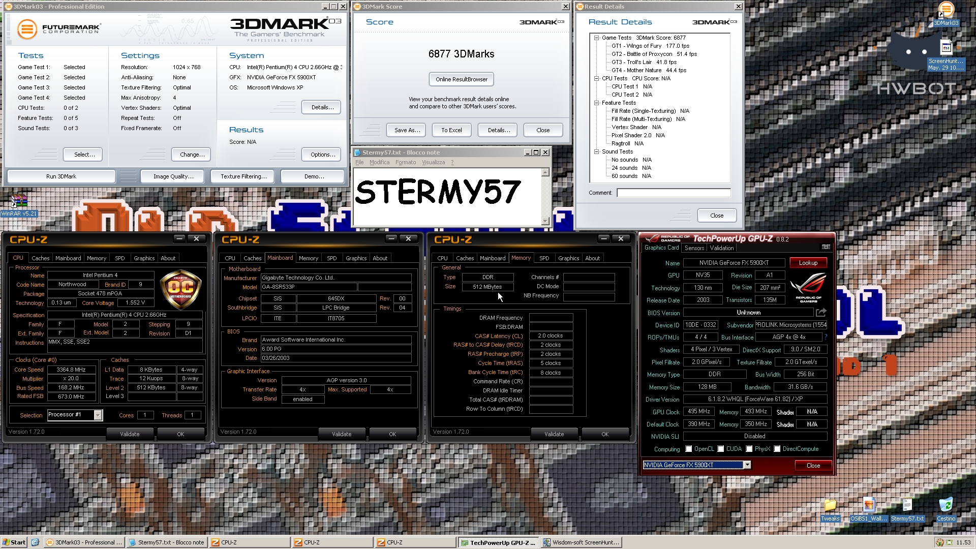Click Validate in first CPU-Z window
Image resolution: width=976 pixels, height=549 pixels.
click(130, 434)
